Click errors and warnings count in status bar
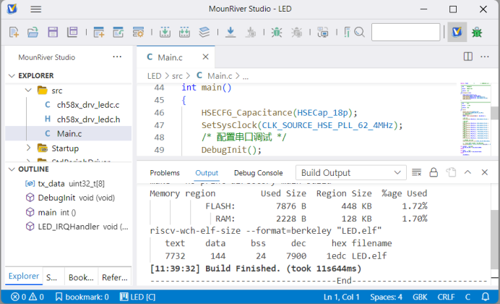The width and height of the screenshot is (500, 304). click(27, 297)
